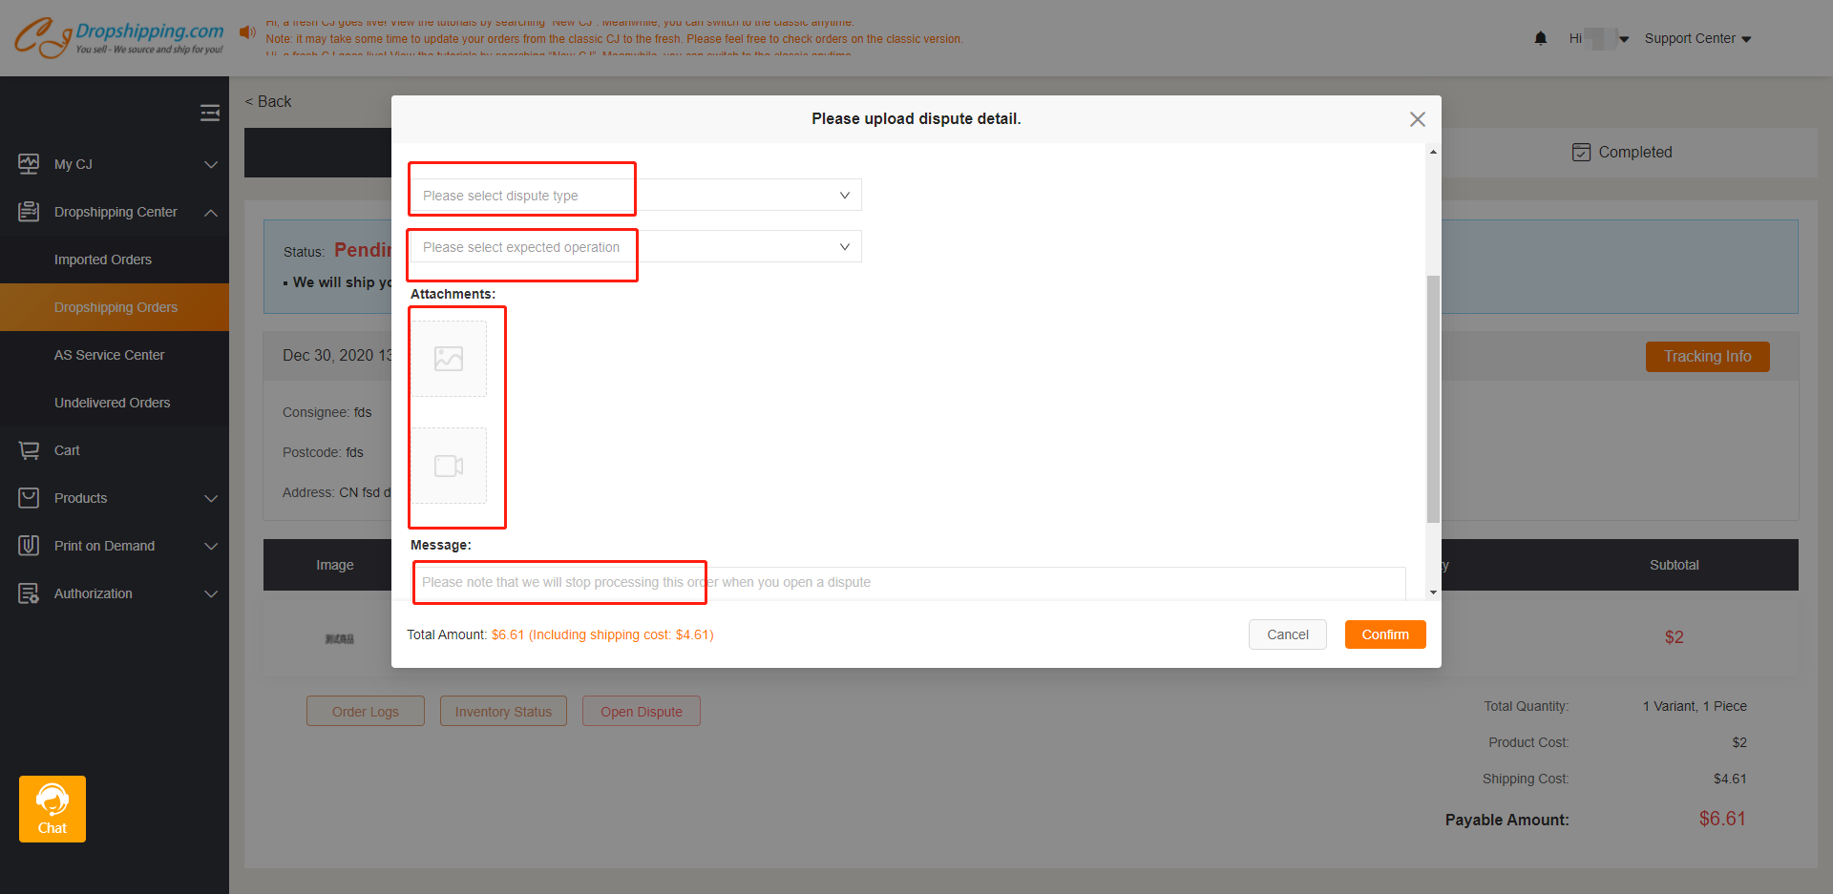Collapse the sidebar with hamburger icon
The width and height of the screenshot is (1833, 894).
click(x=210, y=114)
